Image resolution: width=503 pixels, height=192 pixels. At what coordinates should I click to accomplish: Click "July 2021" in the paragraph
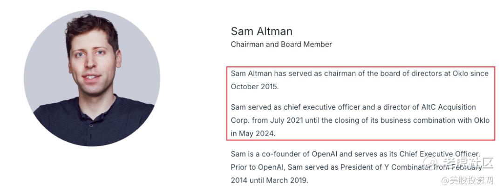(286, 120)
